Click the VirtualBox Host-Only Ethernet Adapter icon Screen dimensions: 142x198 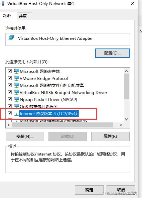coord(11,38)
